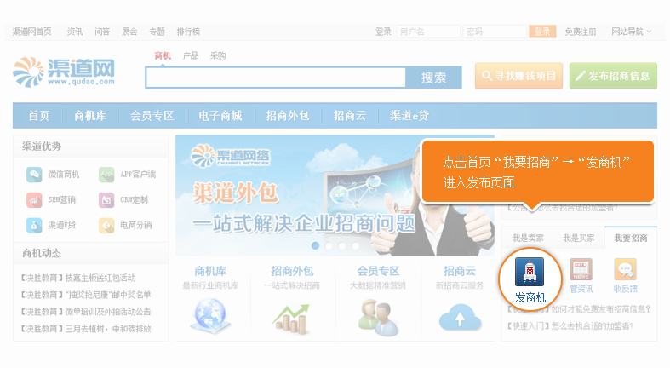Select the 产品 search tab
Viewport: 670px width, 368px height.
click(x=191, y=55)
